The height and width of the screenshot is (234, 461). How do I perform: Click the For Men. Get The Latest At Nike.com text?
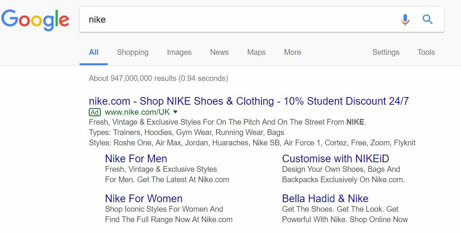(x=167, y=180)
